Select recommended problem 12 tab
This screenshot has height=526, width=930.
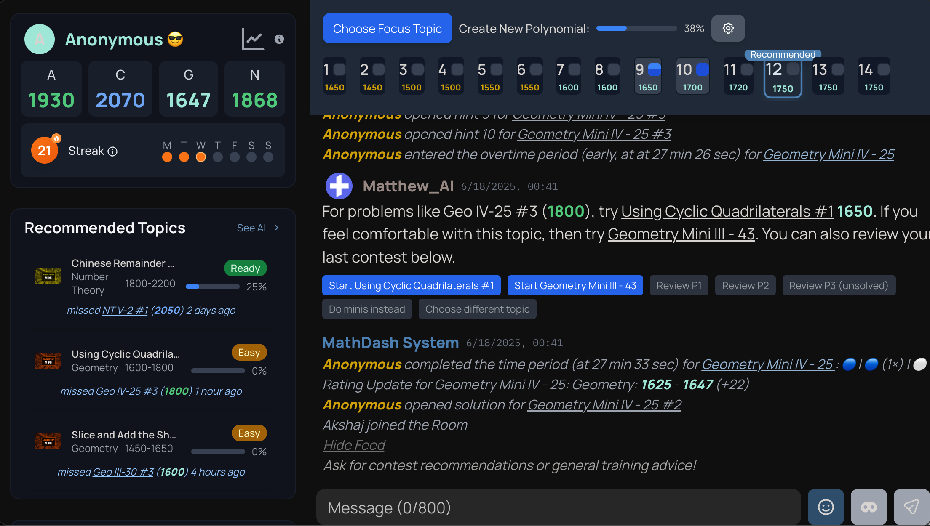tap(782, 77)
